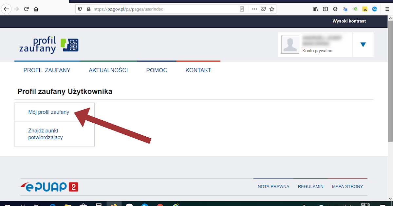The image size is (393, 206).
Task: Toggle the tracking protection shield icon
Action: (x=80, y=9)
